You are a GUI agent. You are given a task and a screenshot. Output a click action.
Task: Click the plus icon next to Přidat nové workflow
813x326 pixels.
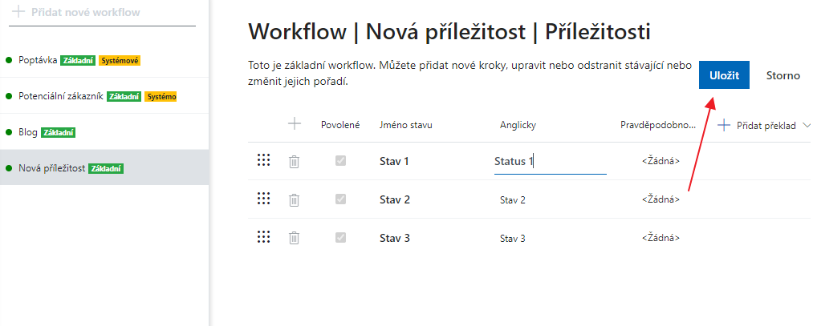point(18,11)
